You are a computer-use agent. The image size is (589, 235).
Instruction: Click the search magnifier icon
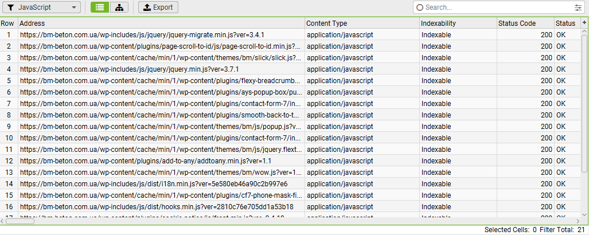tap(420, 7)
